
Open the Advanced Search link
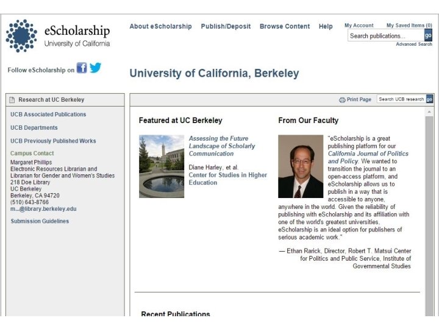tap(414, 44)
